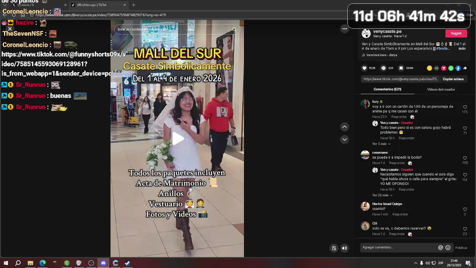Close the 'Mensajes | TikTok' browser tab
Image resolution: width=476 pixels, height=268 pixels.
coord(125,5)
